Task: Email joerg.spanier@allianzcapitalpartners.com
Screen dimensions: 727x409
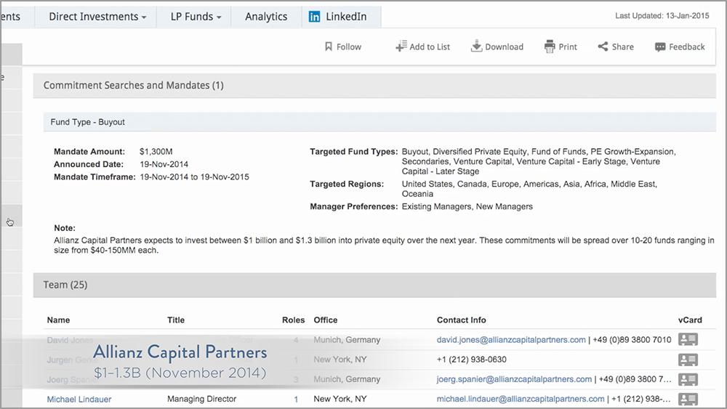Action: pyautogui.click(x=514, y=379)
